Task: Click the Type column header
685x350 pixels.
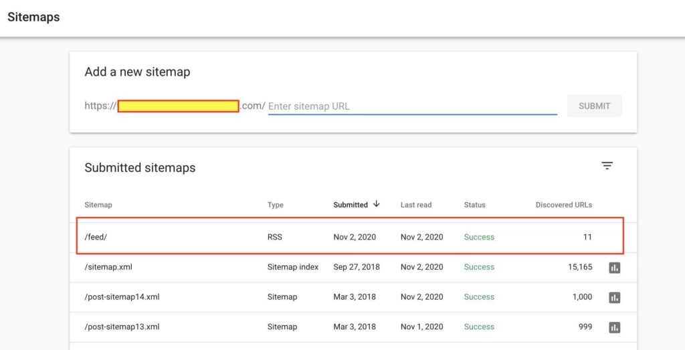Action: pyautogui.click(x=275, y=205)
